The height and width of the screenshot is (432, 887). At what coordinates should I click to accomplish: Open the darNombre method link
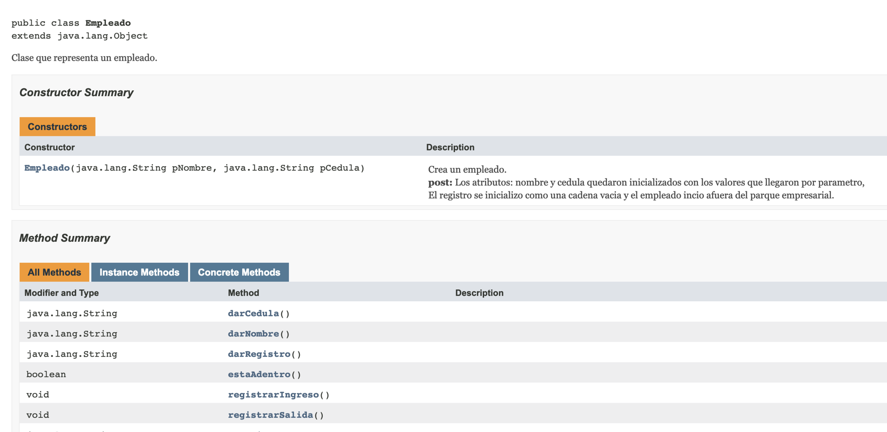click(x=253, y=334)
